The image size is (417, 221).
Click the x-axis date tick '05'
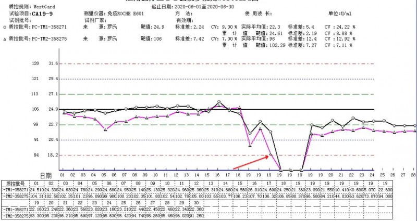(x=104, y=175)
